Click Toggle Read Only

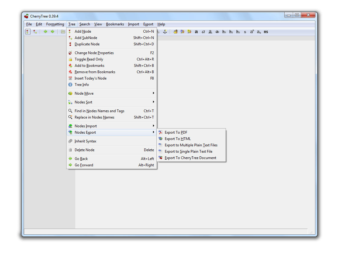[112, 59]
